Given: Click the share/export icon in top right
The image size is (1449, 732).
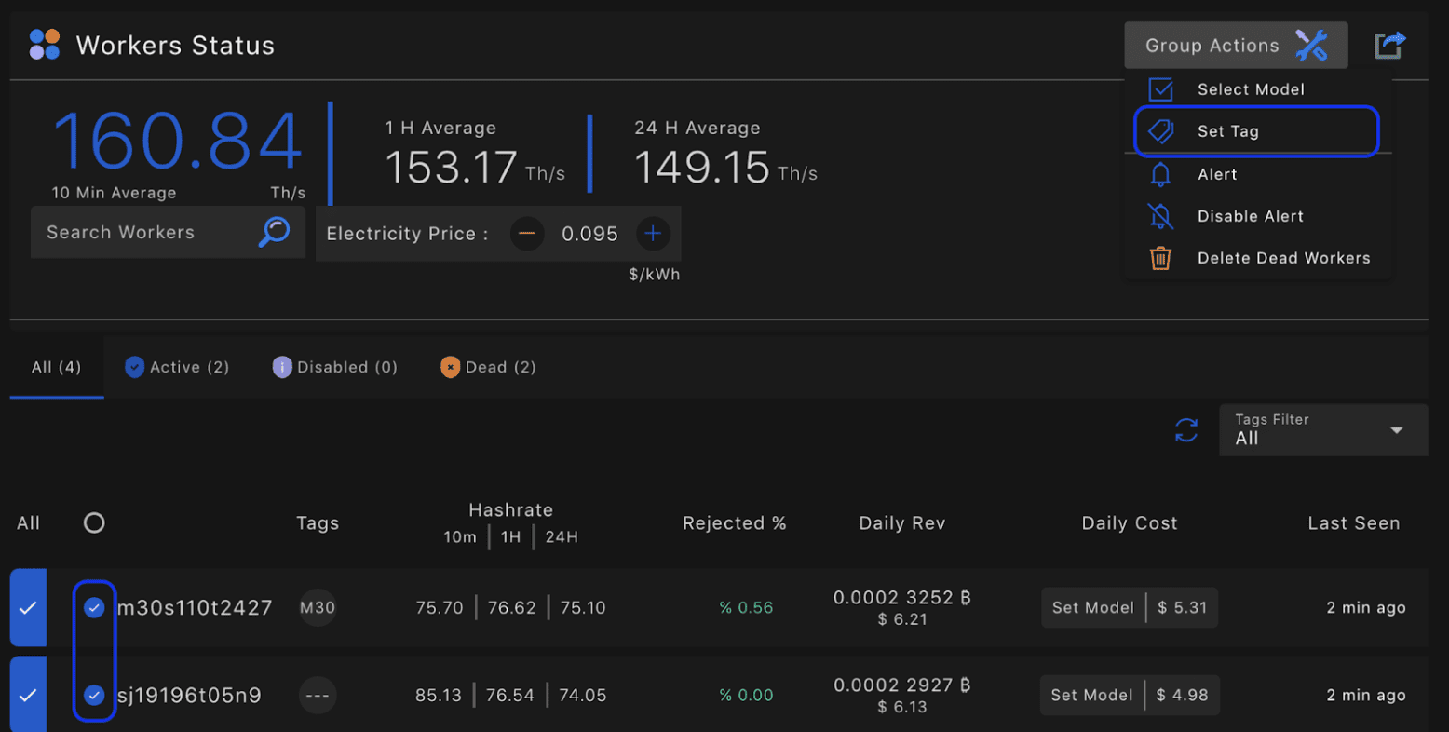Looking at the screenshot, I should (1388, 44).
